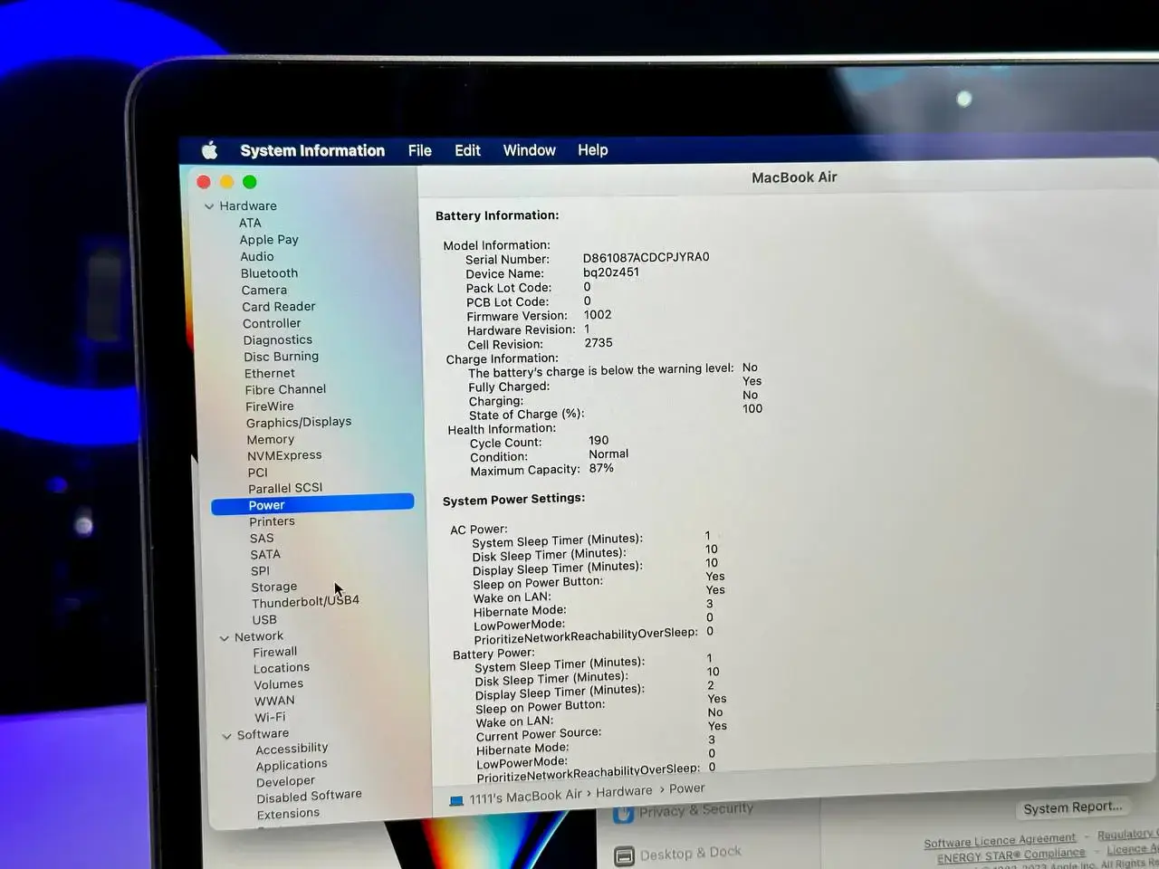The width and height of the screenshot is (1159, 869).
Task: Select USB in the sidebar
Action: pos(264,620)
